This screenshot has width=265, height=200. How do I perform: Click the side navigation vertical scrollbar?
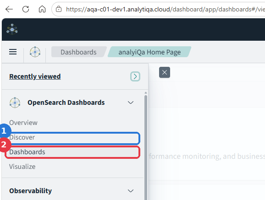(x=146, y=147)
